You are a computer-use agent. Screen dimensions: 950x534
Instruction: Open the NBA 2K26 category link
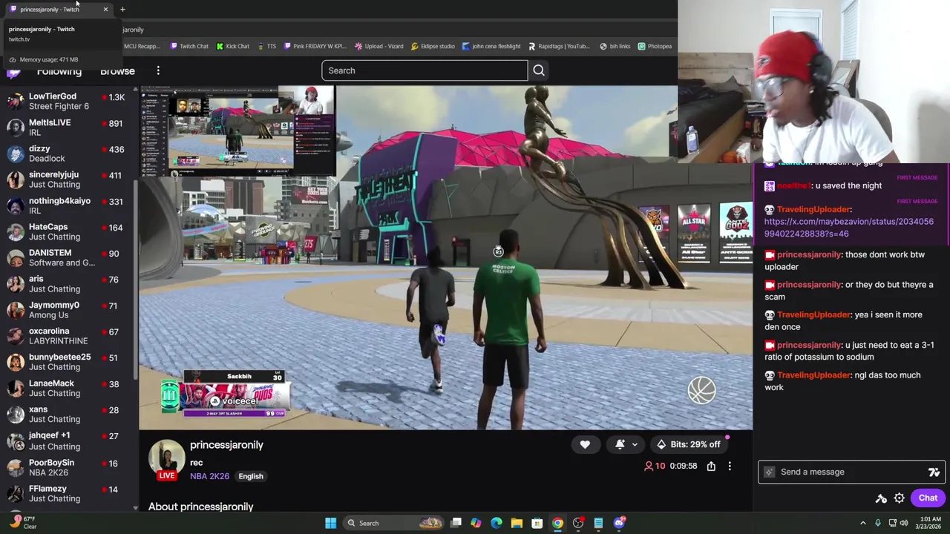209,476
